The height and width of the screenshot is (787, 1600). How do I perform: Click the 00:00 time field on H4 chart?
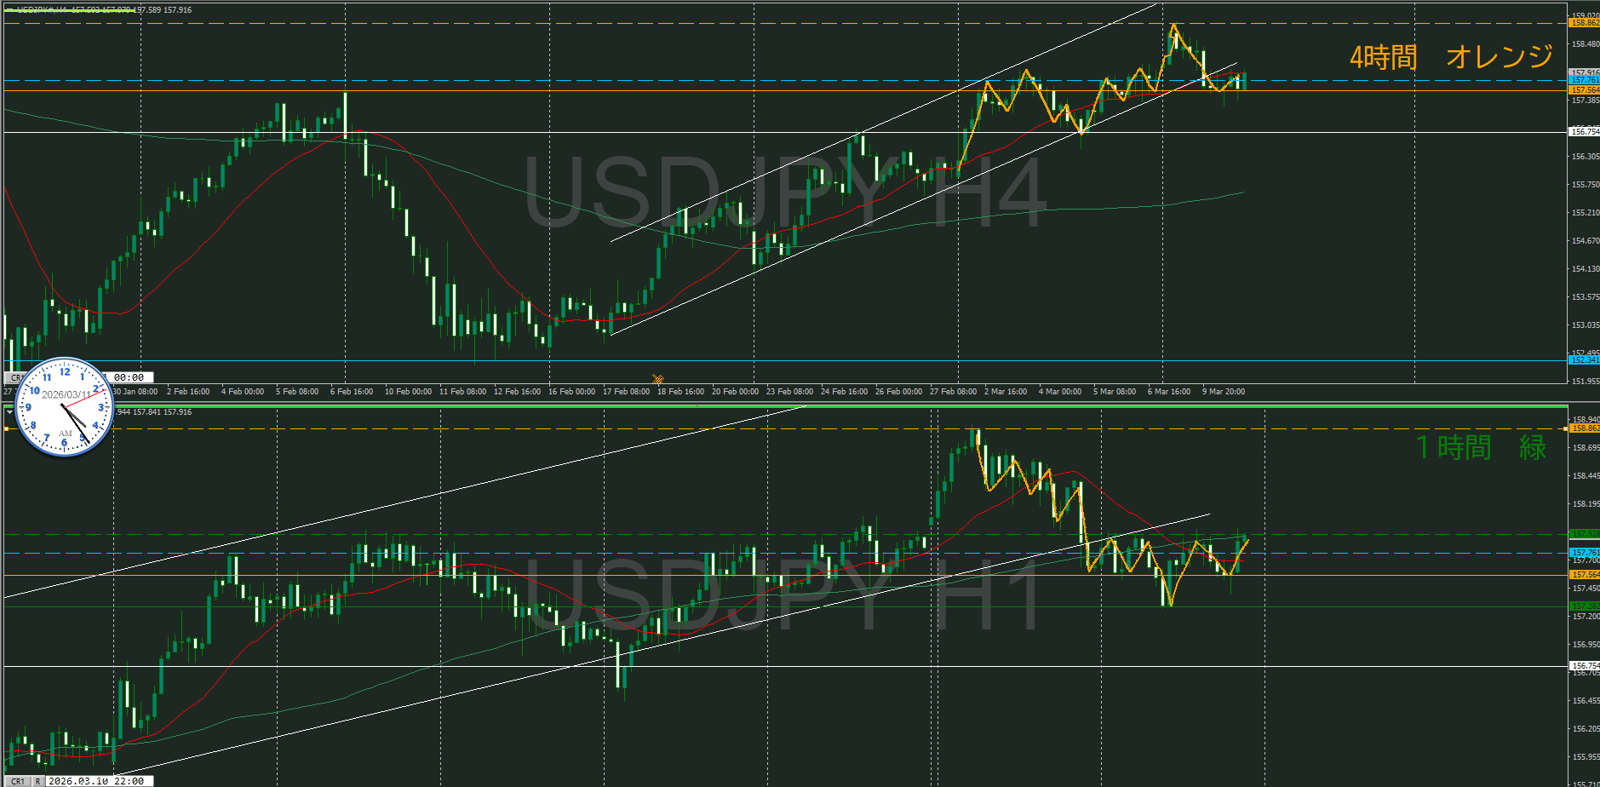[129, 377]
